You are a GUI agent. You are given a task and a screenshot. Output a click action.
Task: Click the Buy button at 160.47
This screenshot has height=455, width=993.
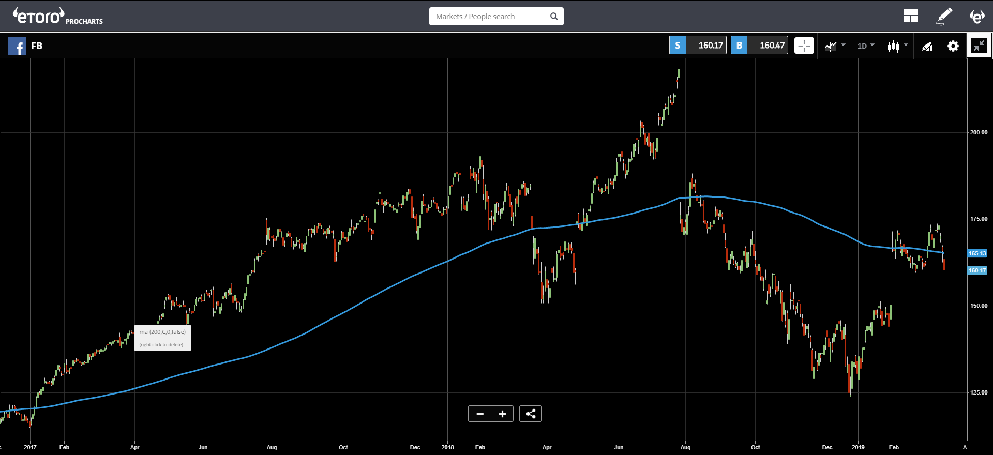click(759, 45)
